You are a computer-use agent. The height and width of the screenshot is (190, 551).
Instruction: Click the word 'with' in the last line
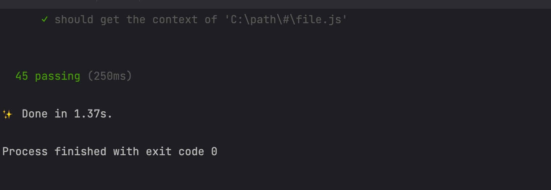pyautogui.click(x=126, y=152)
